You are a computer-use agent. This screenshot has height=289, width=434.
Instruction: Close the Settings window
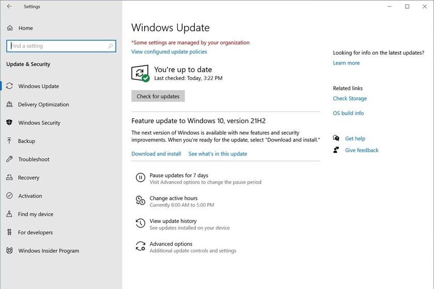[425, 6]
